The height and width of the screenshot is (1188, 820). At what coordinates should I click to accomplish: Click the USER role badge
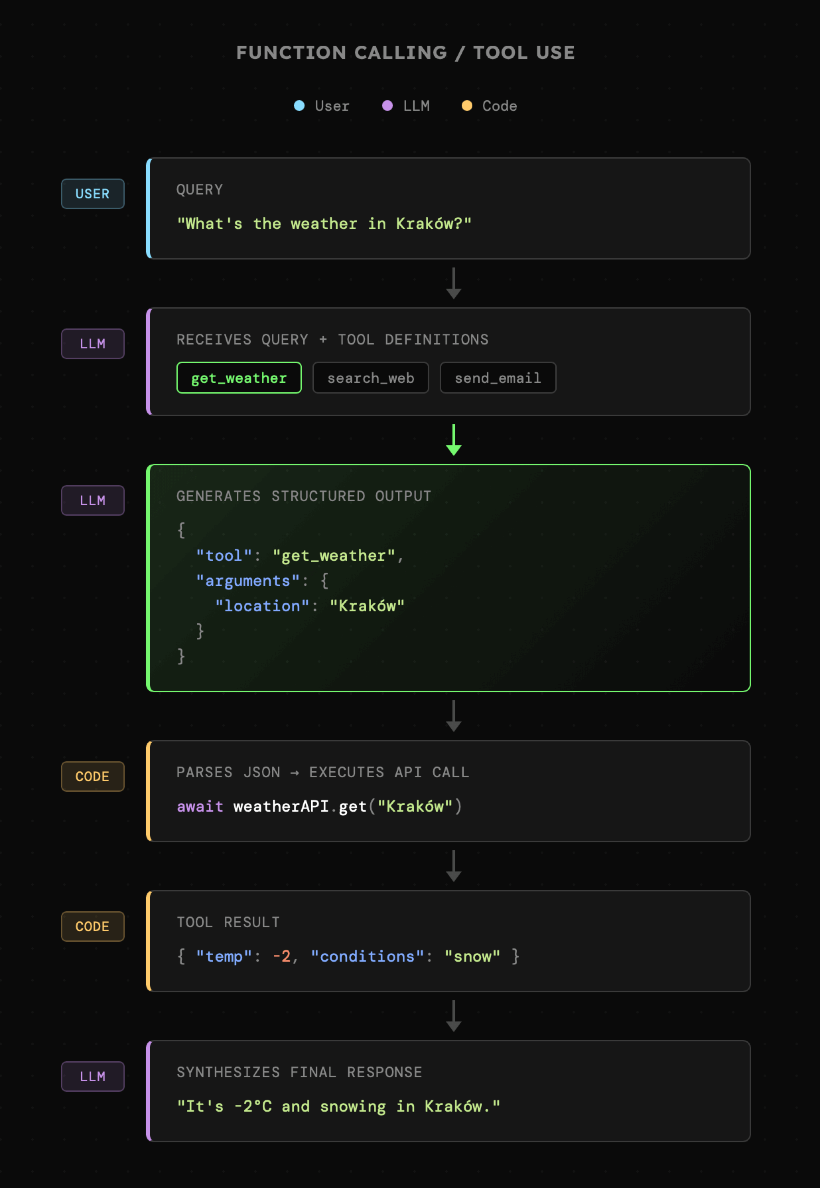(93, 194)
